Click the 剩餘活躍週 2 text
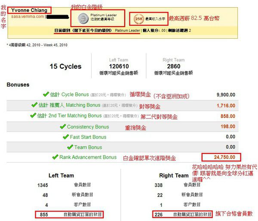This screenshot has width=258, height=221. 179,31
